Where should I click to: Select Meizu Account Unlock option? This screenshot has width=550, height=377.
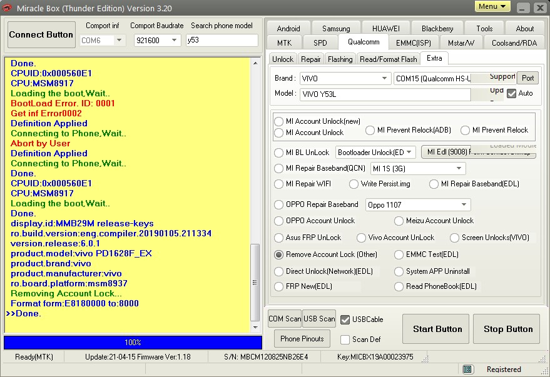click(x=399, y=221)
